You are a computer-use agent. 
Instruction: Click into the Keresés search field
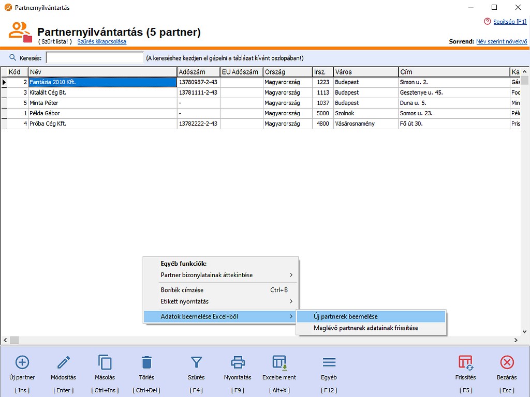click(94, 58)
